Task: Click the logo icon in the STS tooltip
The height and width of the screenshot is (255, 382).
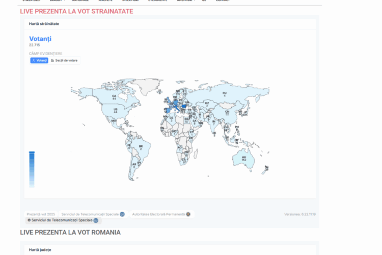Action: pos(96,220)
